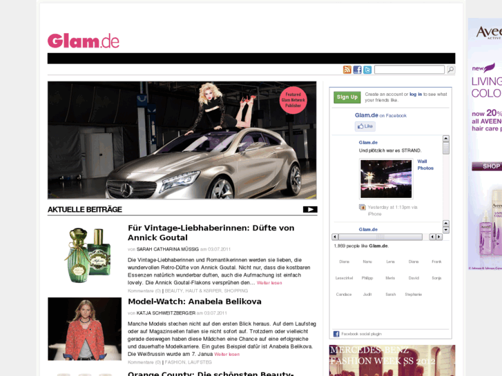Open fan profile Lesezirkel

point(344,278)
